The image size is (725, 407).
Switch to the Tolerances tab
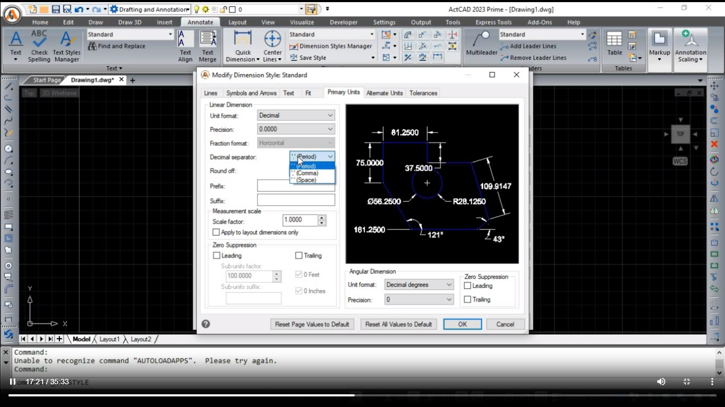(x=423, y=93)
